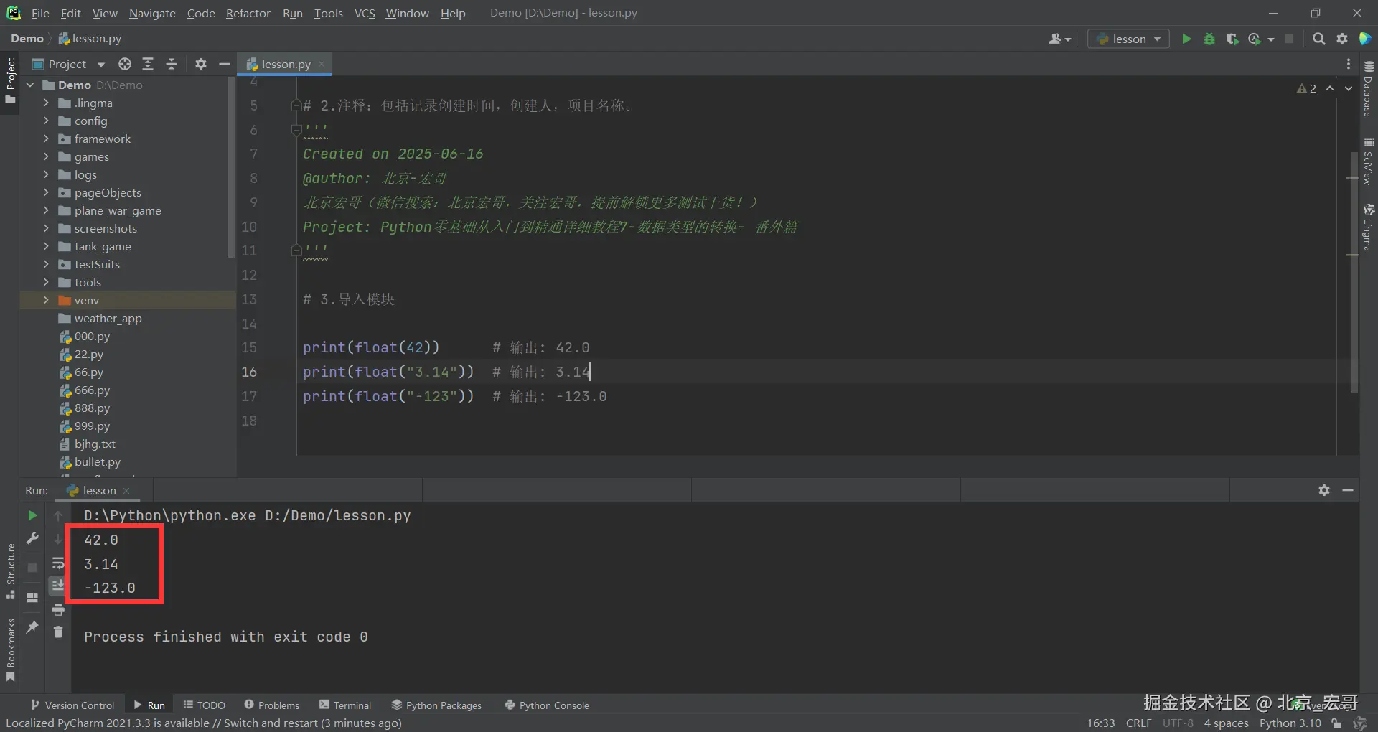Select opened file locate target icon
Viewport: 1378px width, 732px height.
(x=125, y=64)
